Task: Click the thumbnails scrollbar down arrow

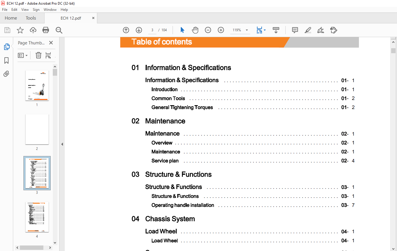Action: [55, 243]
